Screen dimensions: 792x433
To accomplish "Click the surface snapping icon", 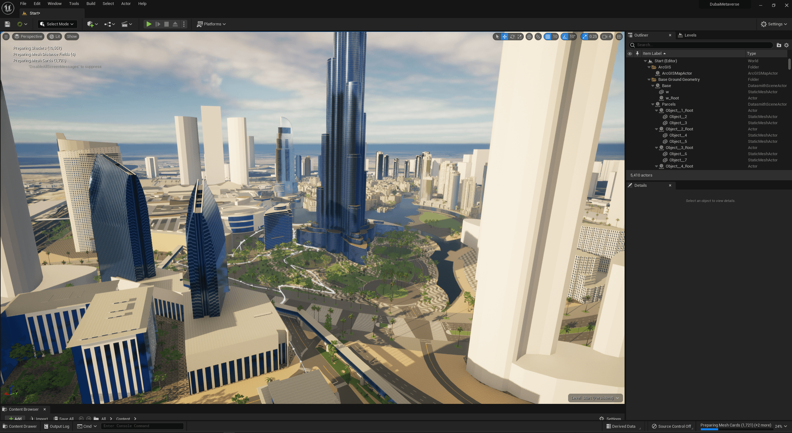I will (538, 37).
